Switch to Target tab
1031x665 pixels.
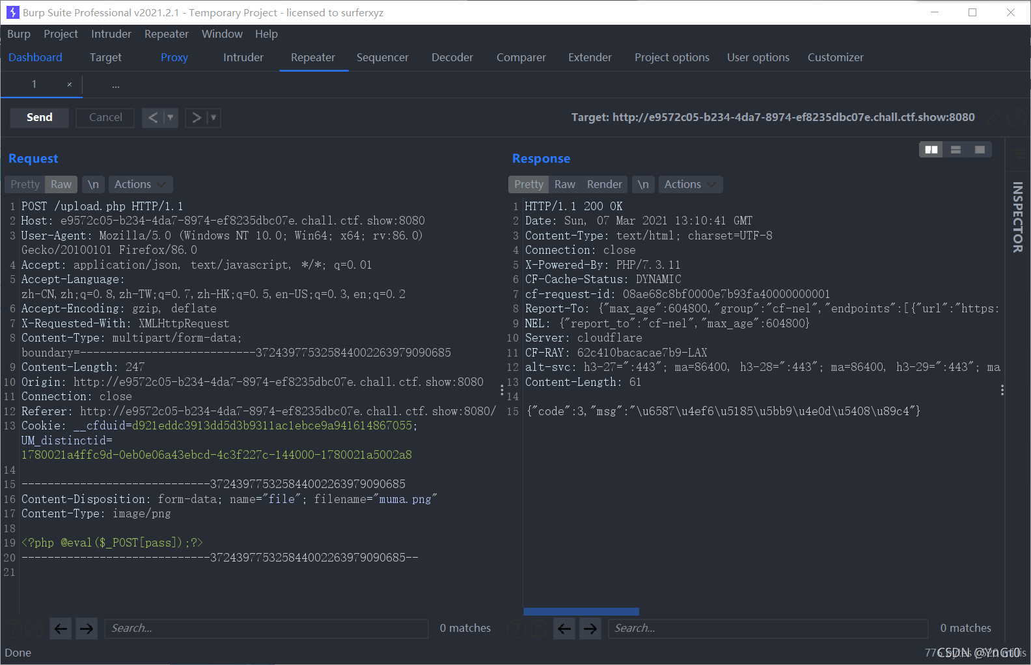point(105,57)
